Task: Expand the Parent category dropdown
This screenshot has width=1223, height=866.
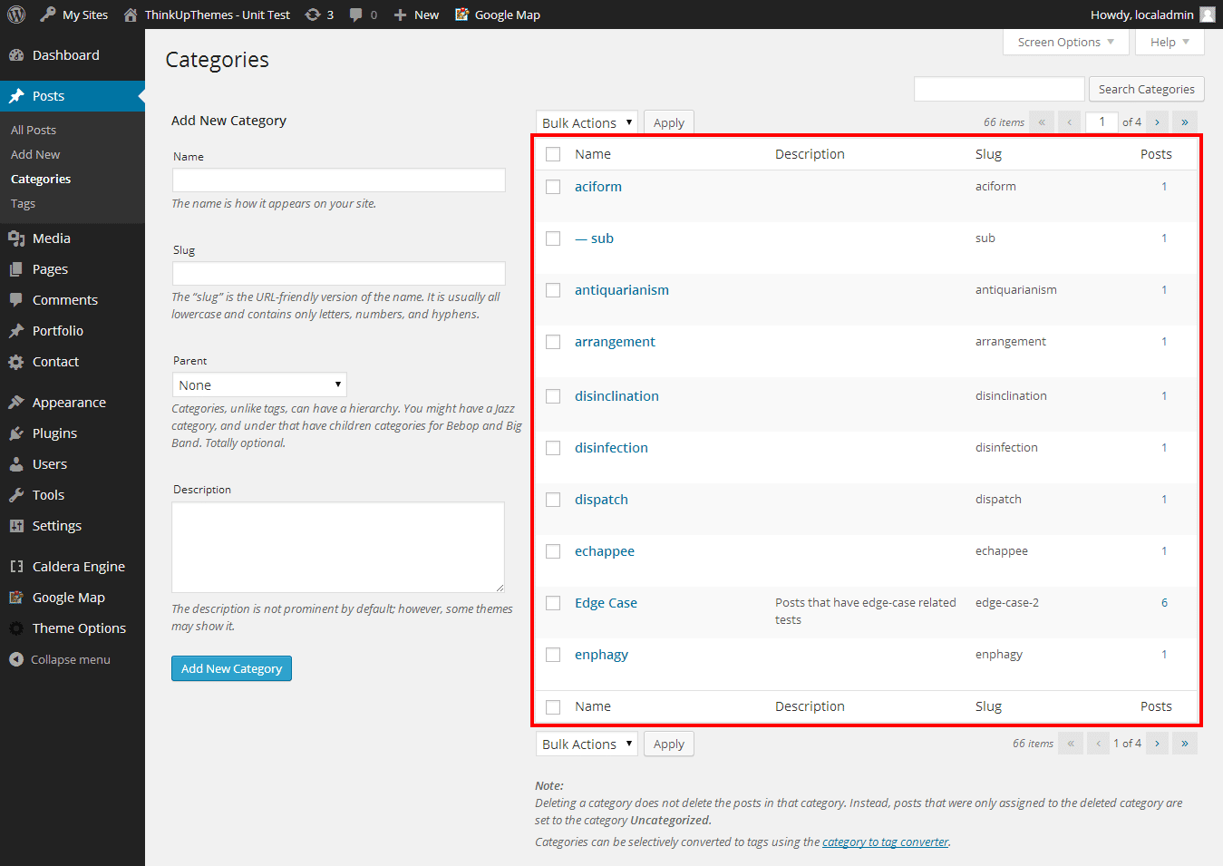Action: pos(259,385)
